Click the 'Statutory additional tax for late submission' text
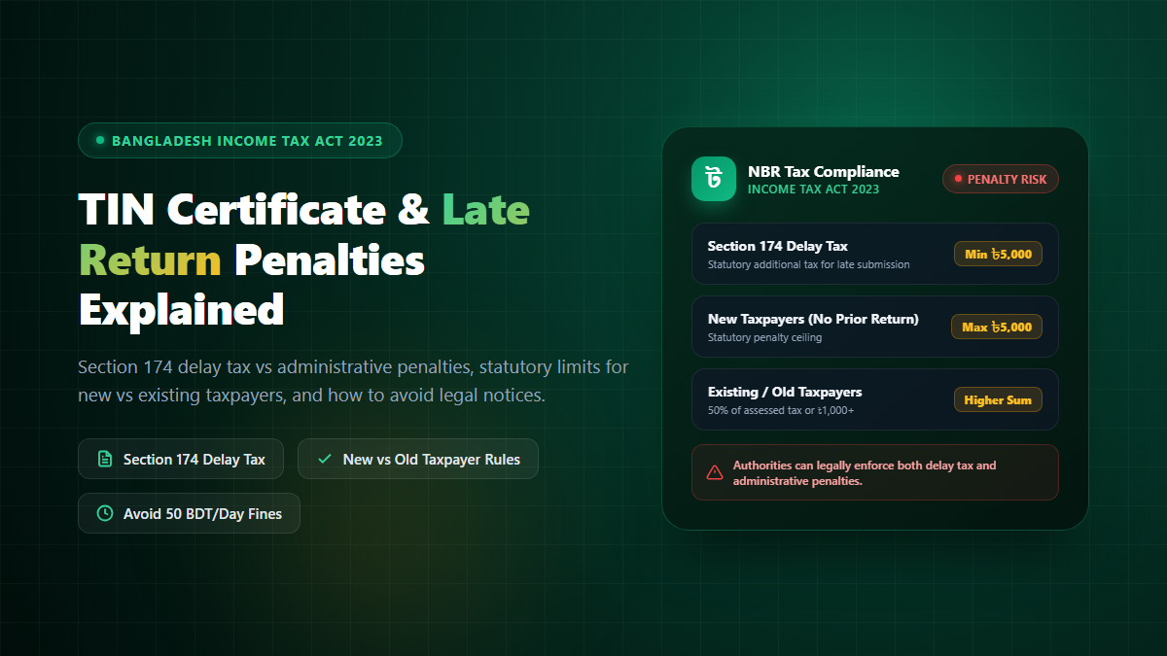This screenshot has height=656, width=1167. (x=809, y=264)
